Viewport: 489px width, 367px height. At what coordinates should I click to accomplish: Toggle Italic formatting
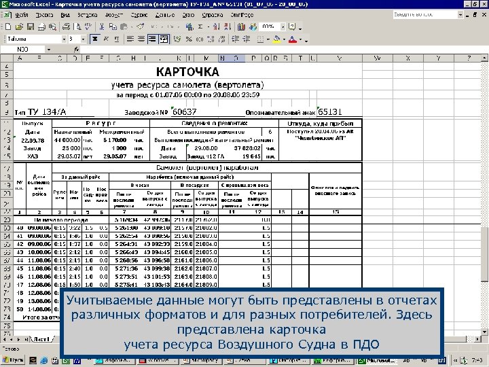click(x=106, y=39)
